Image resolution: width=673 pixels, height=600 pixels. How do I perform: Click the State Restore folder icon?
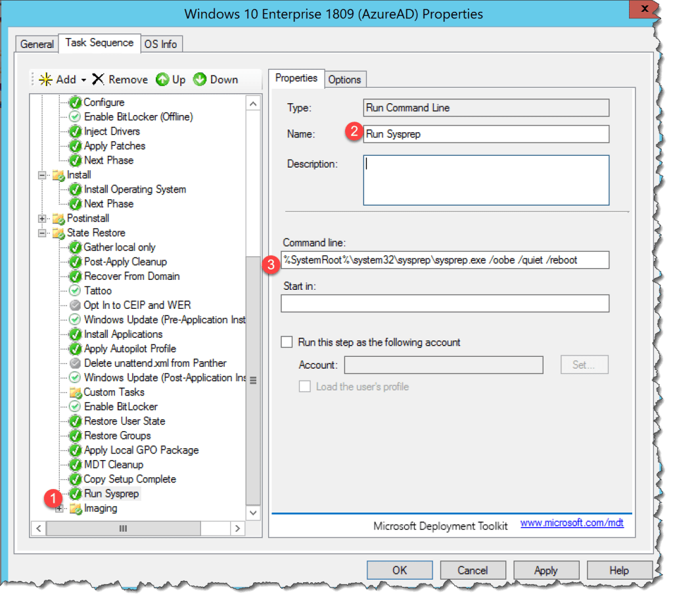58,233
